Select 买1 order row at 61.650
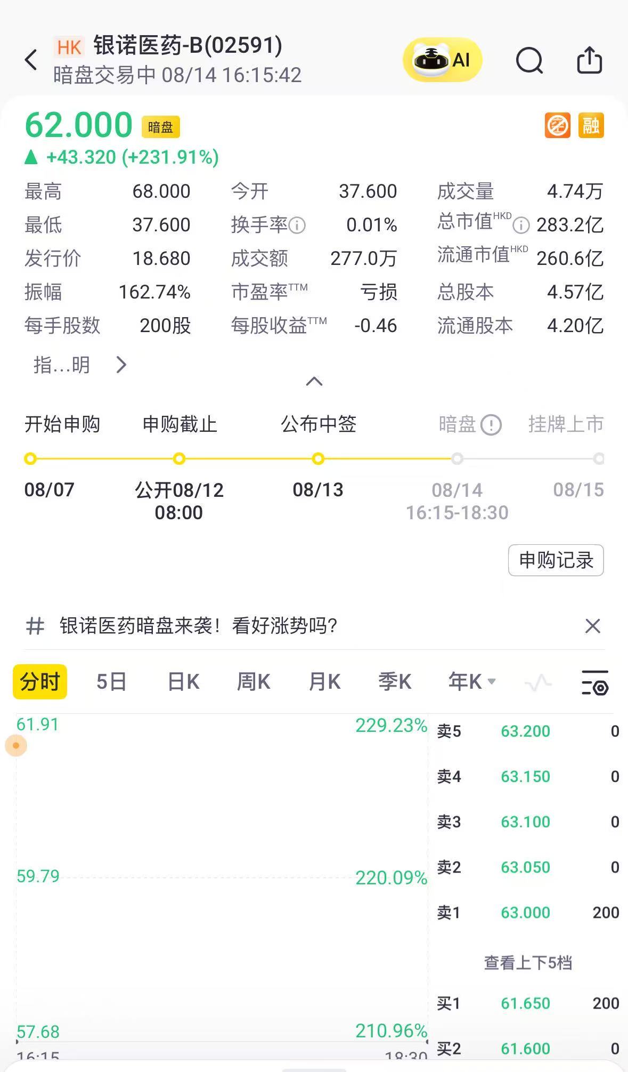 click(x=528, y=1003)
